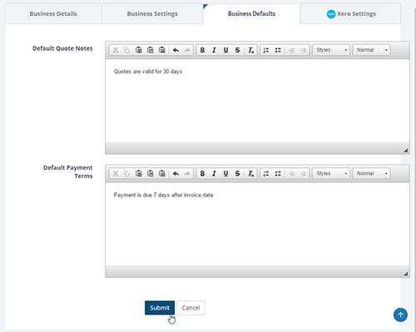Increase indent in Quote Notes editor

click(303, 50)
